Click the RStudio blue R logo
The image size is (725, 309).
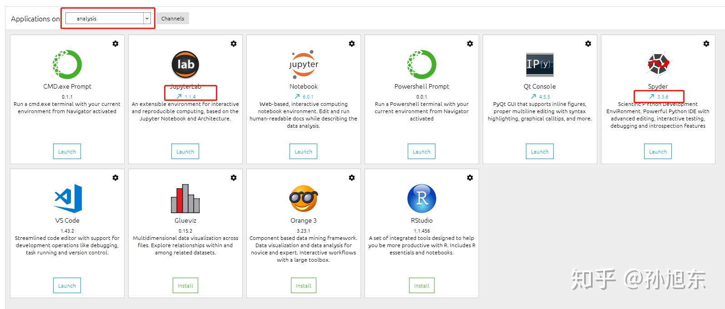pos(422,199)
